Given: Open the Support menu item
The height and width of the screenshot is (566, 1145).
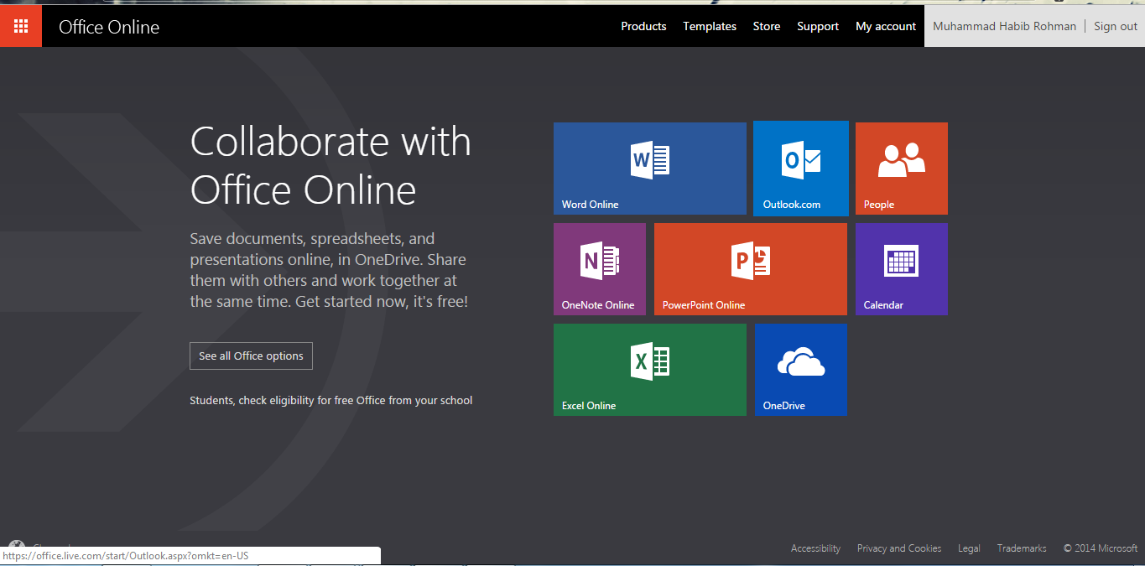Looking at the screenshot, I should point(818,26).
